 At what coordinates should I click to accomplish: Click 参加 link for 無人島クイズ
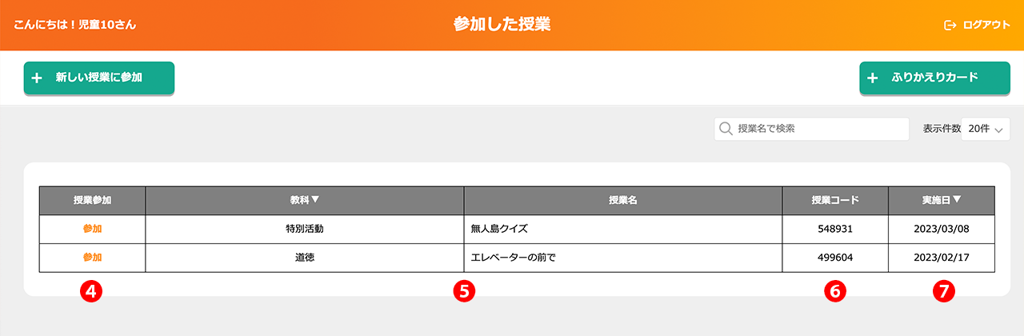(x=92, y=229)
